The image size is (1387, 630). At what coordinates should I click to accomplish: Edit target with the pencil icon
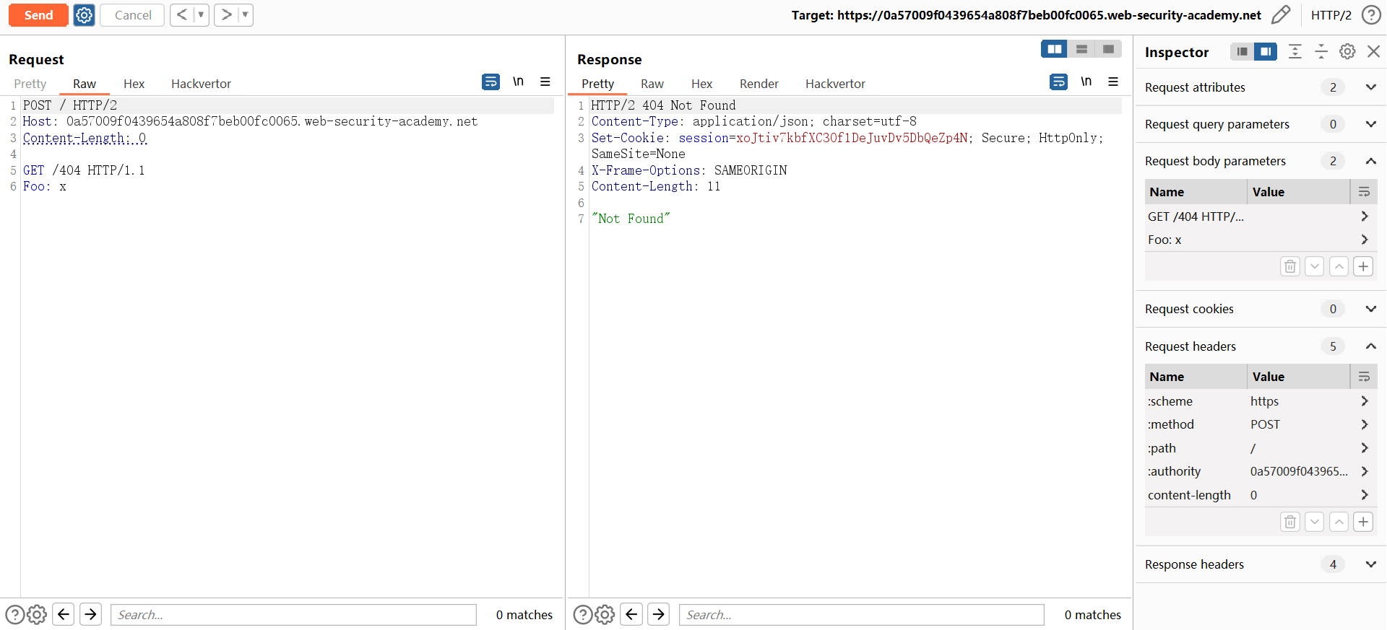point(1280,15)
